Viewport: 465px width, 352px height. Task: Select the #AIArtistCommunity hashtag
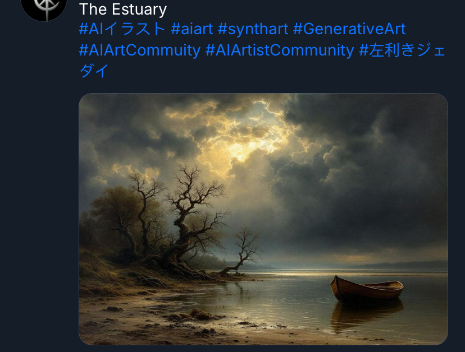[x=280, y=50]
